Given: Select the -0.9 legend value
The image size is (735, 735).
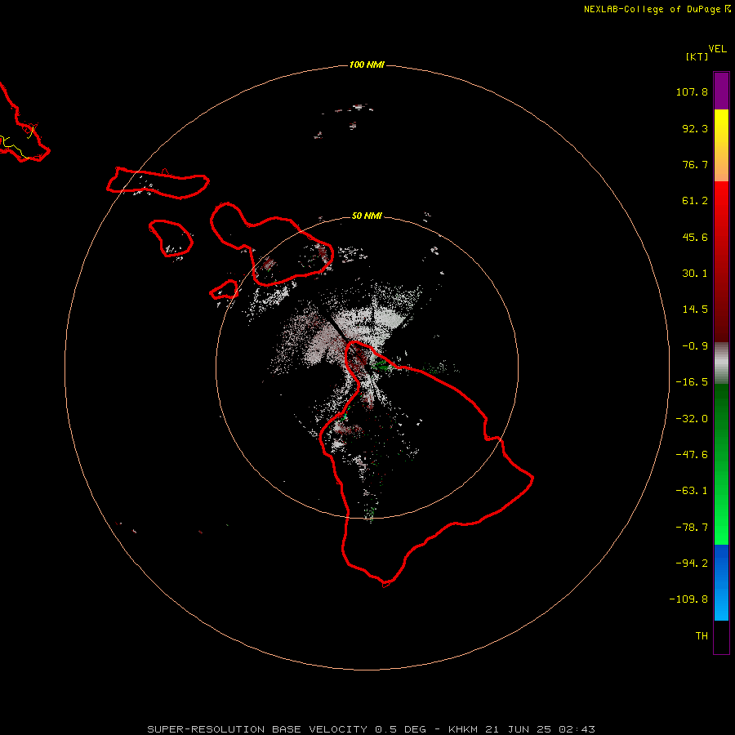Looking at the screenshot, I should coord(695,346).
